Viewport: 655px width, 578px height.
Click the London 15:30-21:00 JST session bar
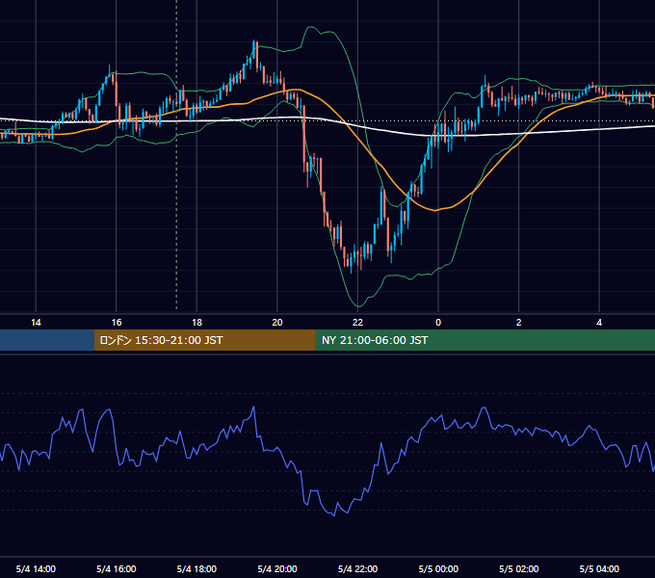click(204, 340)
